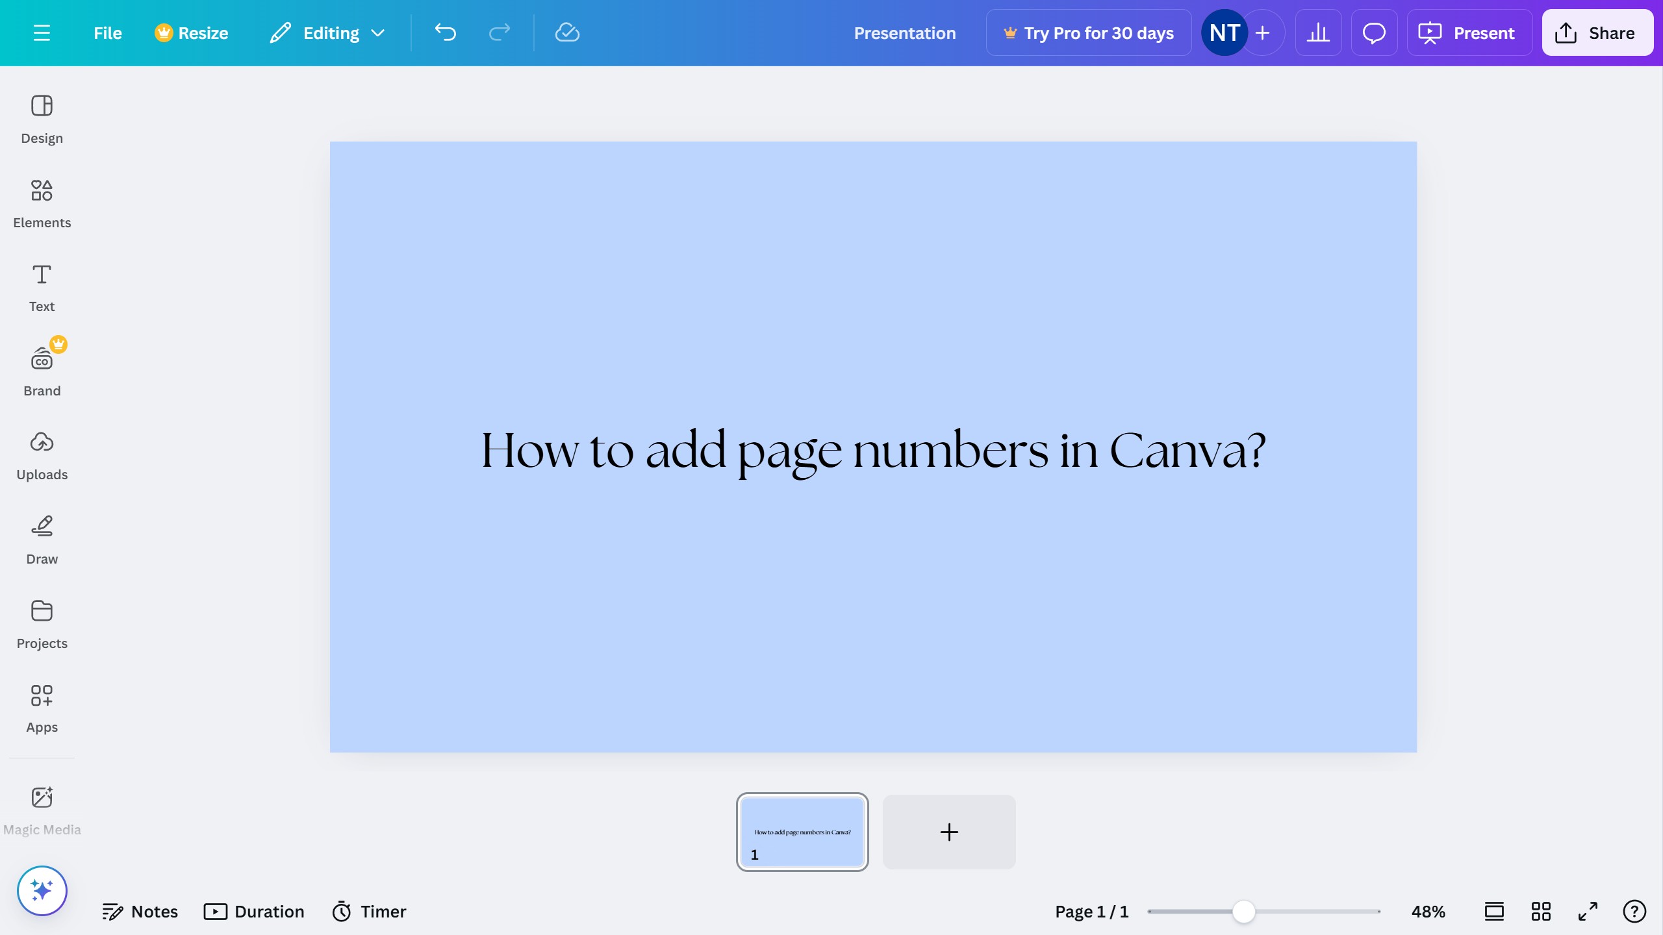Image resolution: width=1663 pixels, height=935 pixels.
Task: Click the Try Pro for 30 days button
Action: tap(1088, 32)
